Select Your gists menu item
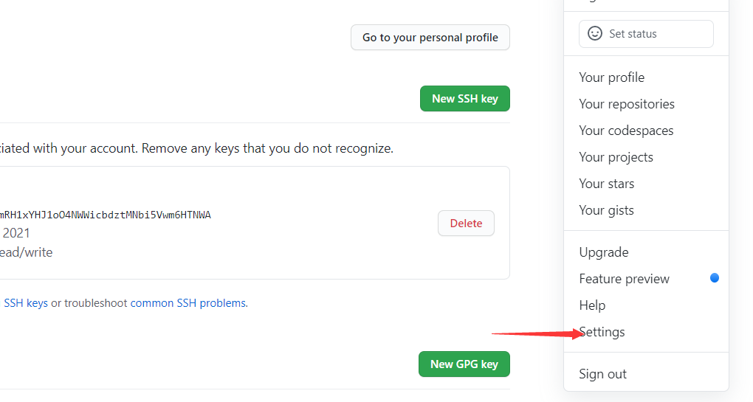 click(606, 210)
